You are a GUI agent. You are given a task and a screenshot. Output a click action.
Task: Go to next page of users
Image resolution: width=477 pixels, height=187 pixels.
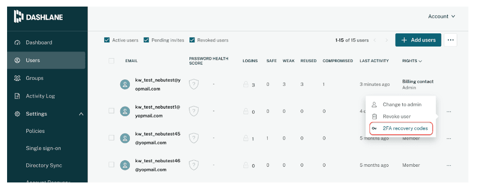(x=387, y=40)
